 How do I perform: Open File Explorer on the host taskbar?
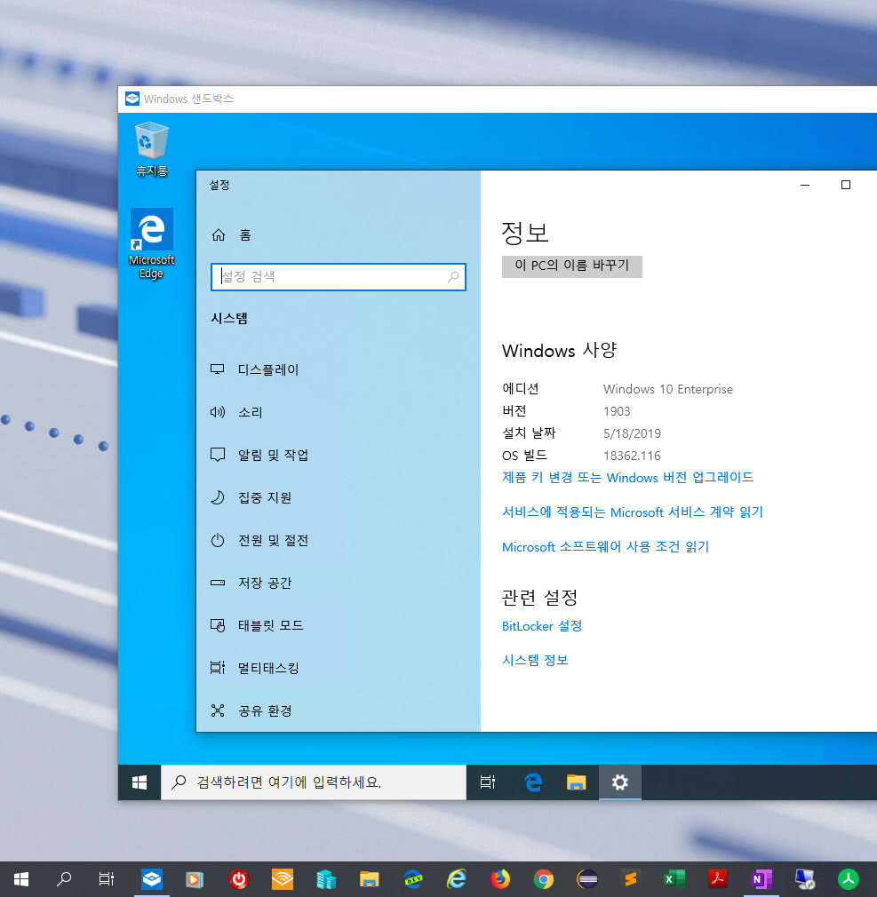tap(370, 879)
